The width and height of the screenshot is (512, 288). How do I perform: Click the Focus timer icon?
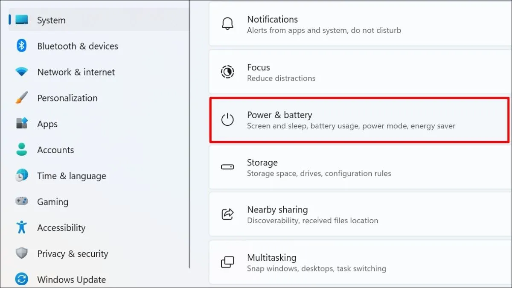(227, 72)
